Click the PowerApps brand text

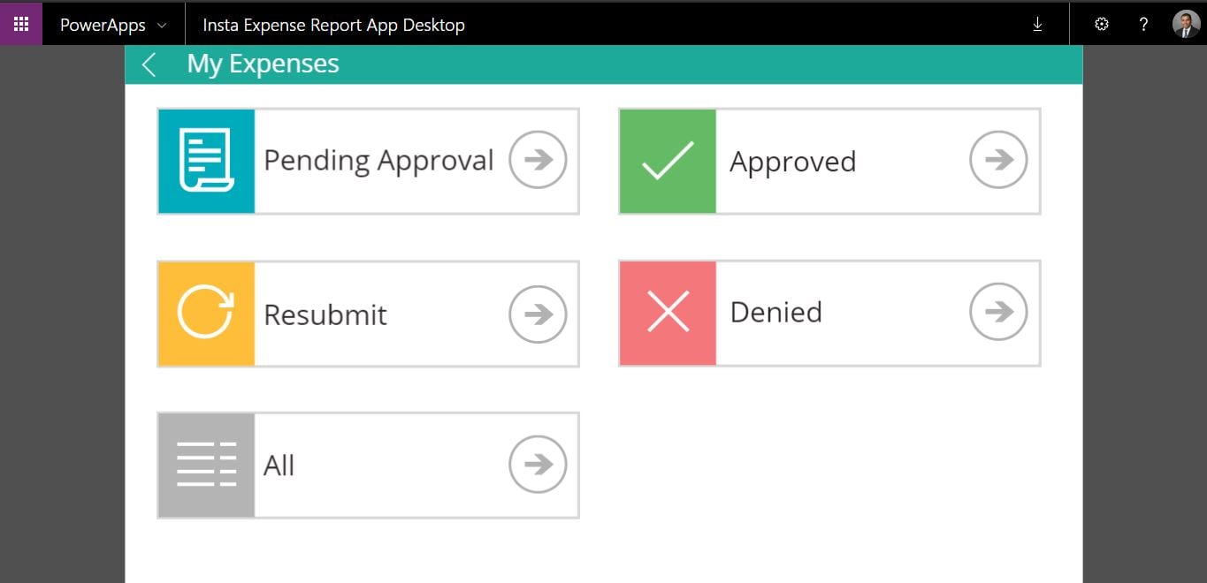click(x=103, y=26)
